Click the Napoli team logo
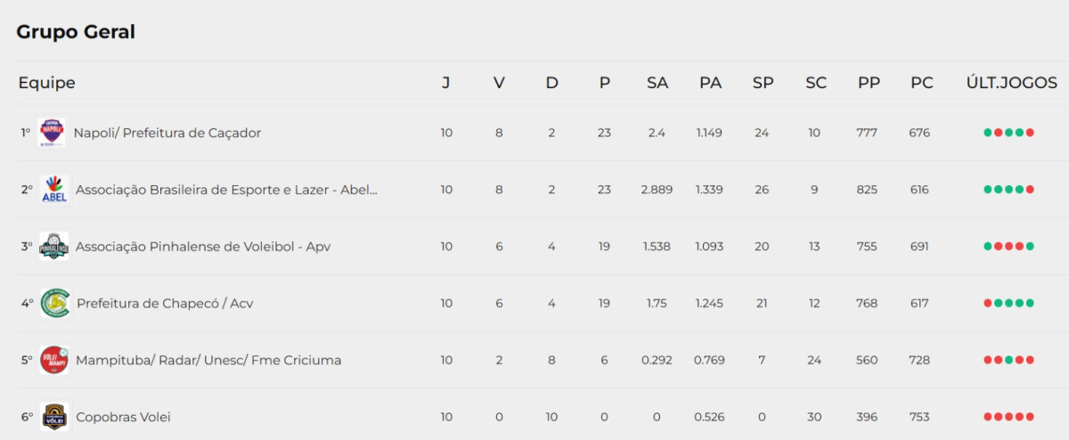 pyautogui.click(x=53, y=133)
